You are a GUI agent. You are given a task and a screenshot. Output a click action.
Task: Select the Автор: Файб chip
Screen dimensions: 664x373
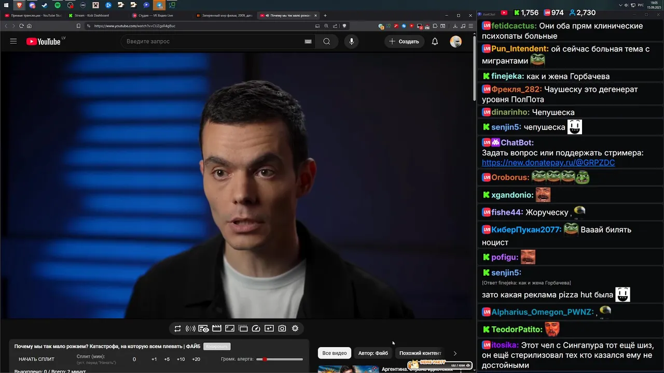point(373,353)
